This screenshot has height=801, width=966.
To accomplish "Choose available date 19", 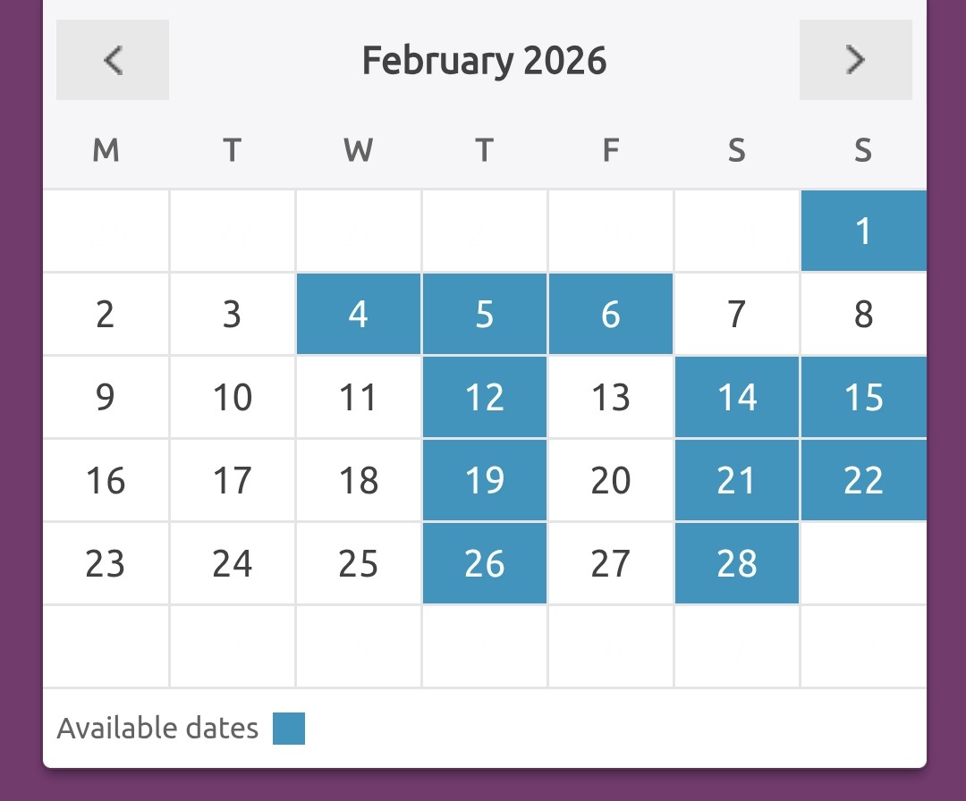I will coord(485,480).
